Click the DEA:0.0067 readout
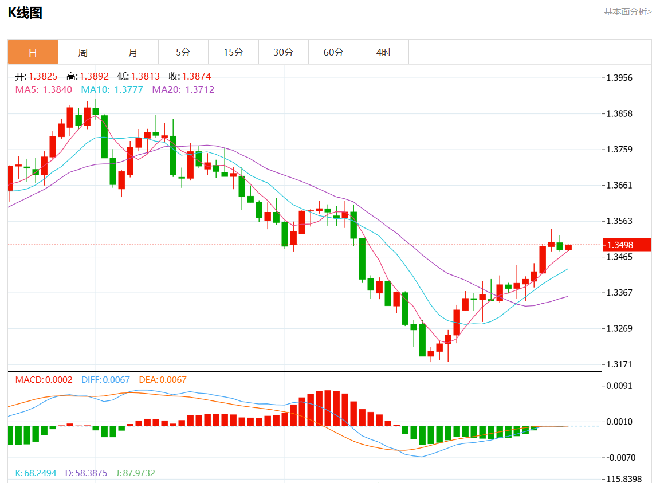This screenshot has width=660, height=483. [163, 379]
